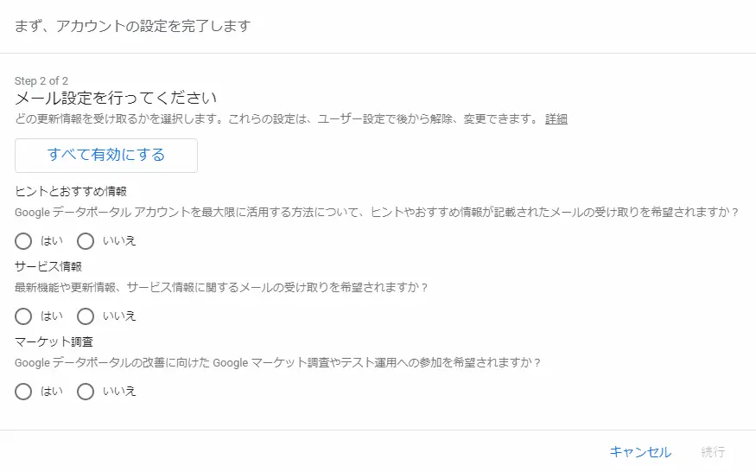Select はい for ヒントとおすすめ情報
Viewport: 756px width, 472px height.
coord(24,240)
